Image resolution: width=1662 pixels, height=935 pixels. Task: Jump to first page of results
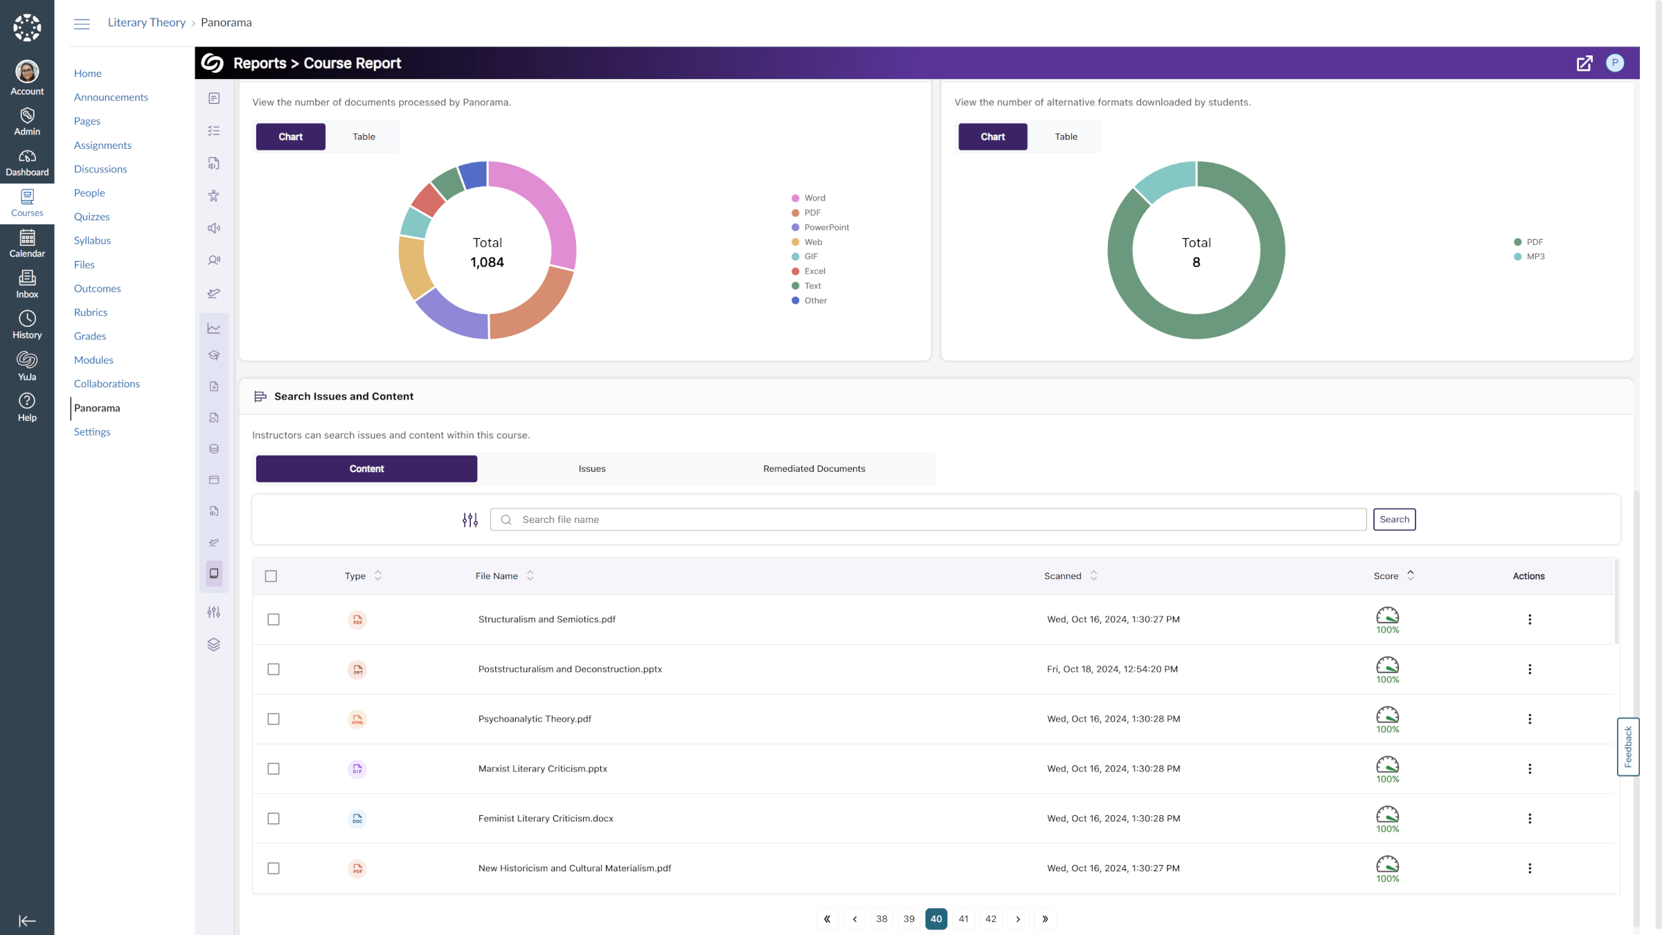click(827, 919)
